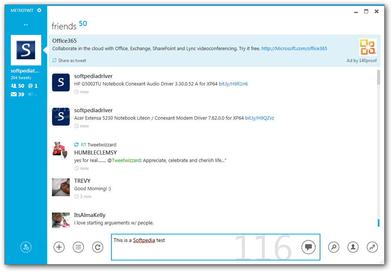Click ItsAlmaKelly's profile picture

coord(61,220)
